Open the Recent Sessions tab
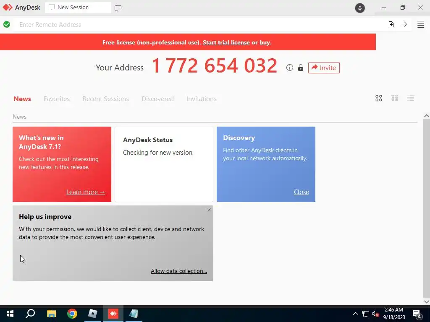The height and width of the screenshot is (322, 430). click(x=105, y=99)
